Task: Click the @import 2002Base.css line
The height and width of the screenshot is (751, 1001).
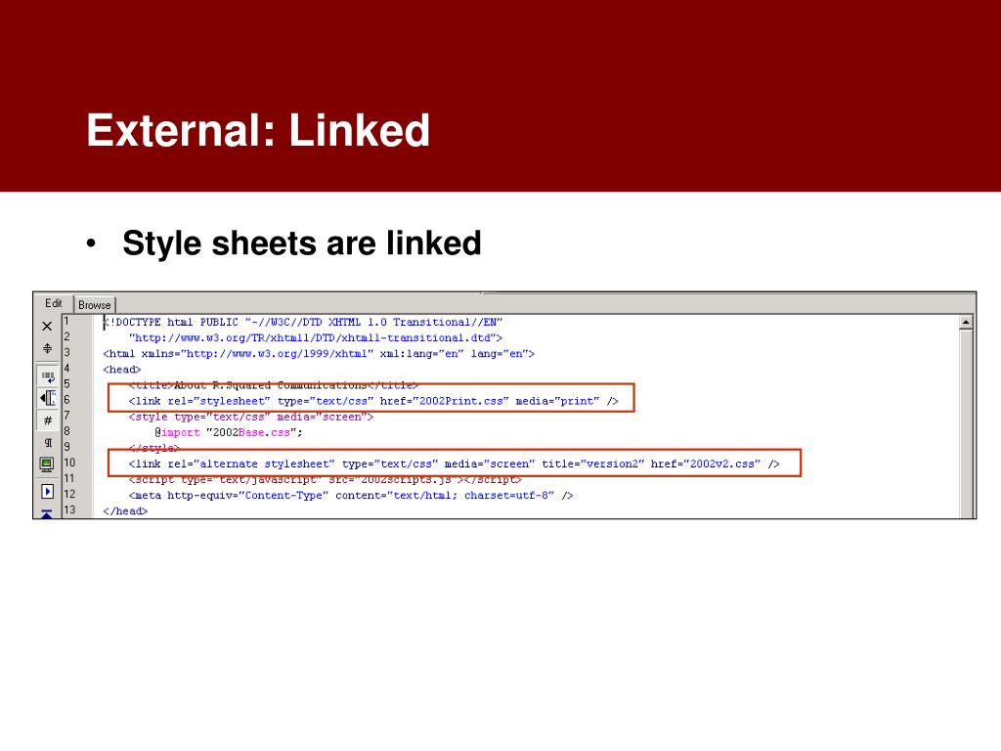Action: (229, 432)
